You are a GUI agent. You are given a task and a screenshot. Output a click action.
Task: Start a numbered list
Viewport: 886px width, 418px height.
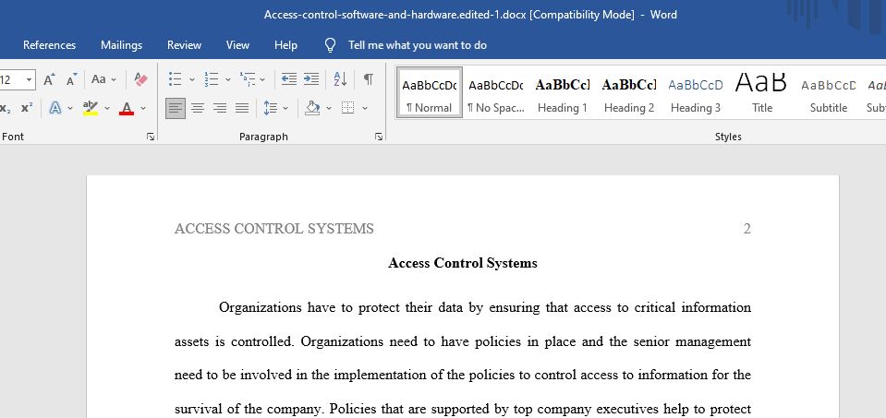coord(212,79)
